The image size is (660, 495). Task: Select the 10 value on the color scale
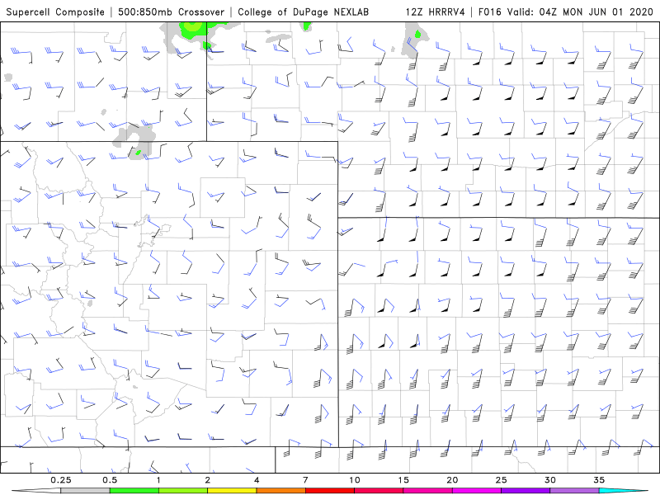[x=355, y=480]
